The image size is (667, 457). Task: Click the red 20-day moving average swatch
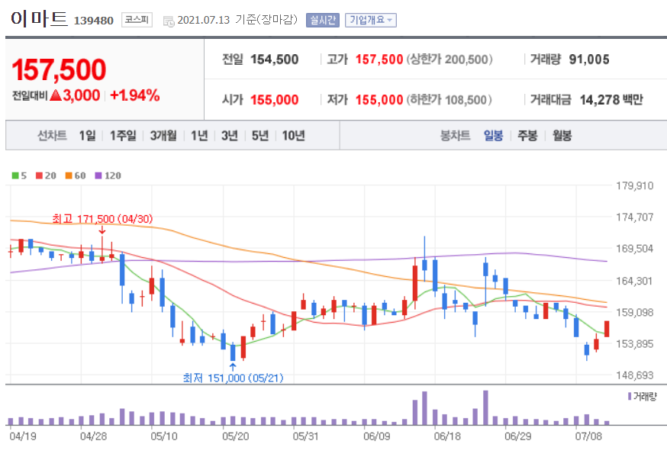(x=39, y=175)
